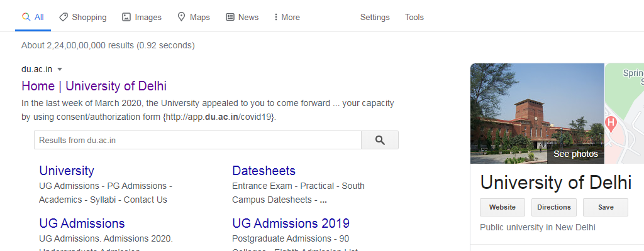Click the Save button for University of Delhi

tap(606, 207)
